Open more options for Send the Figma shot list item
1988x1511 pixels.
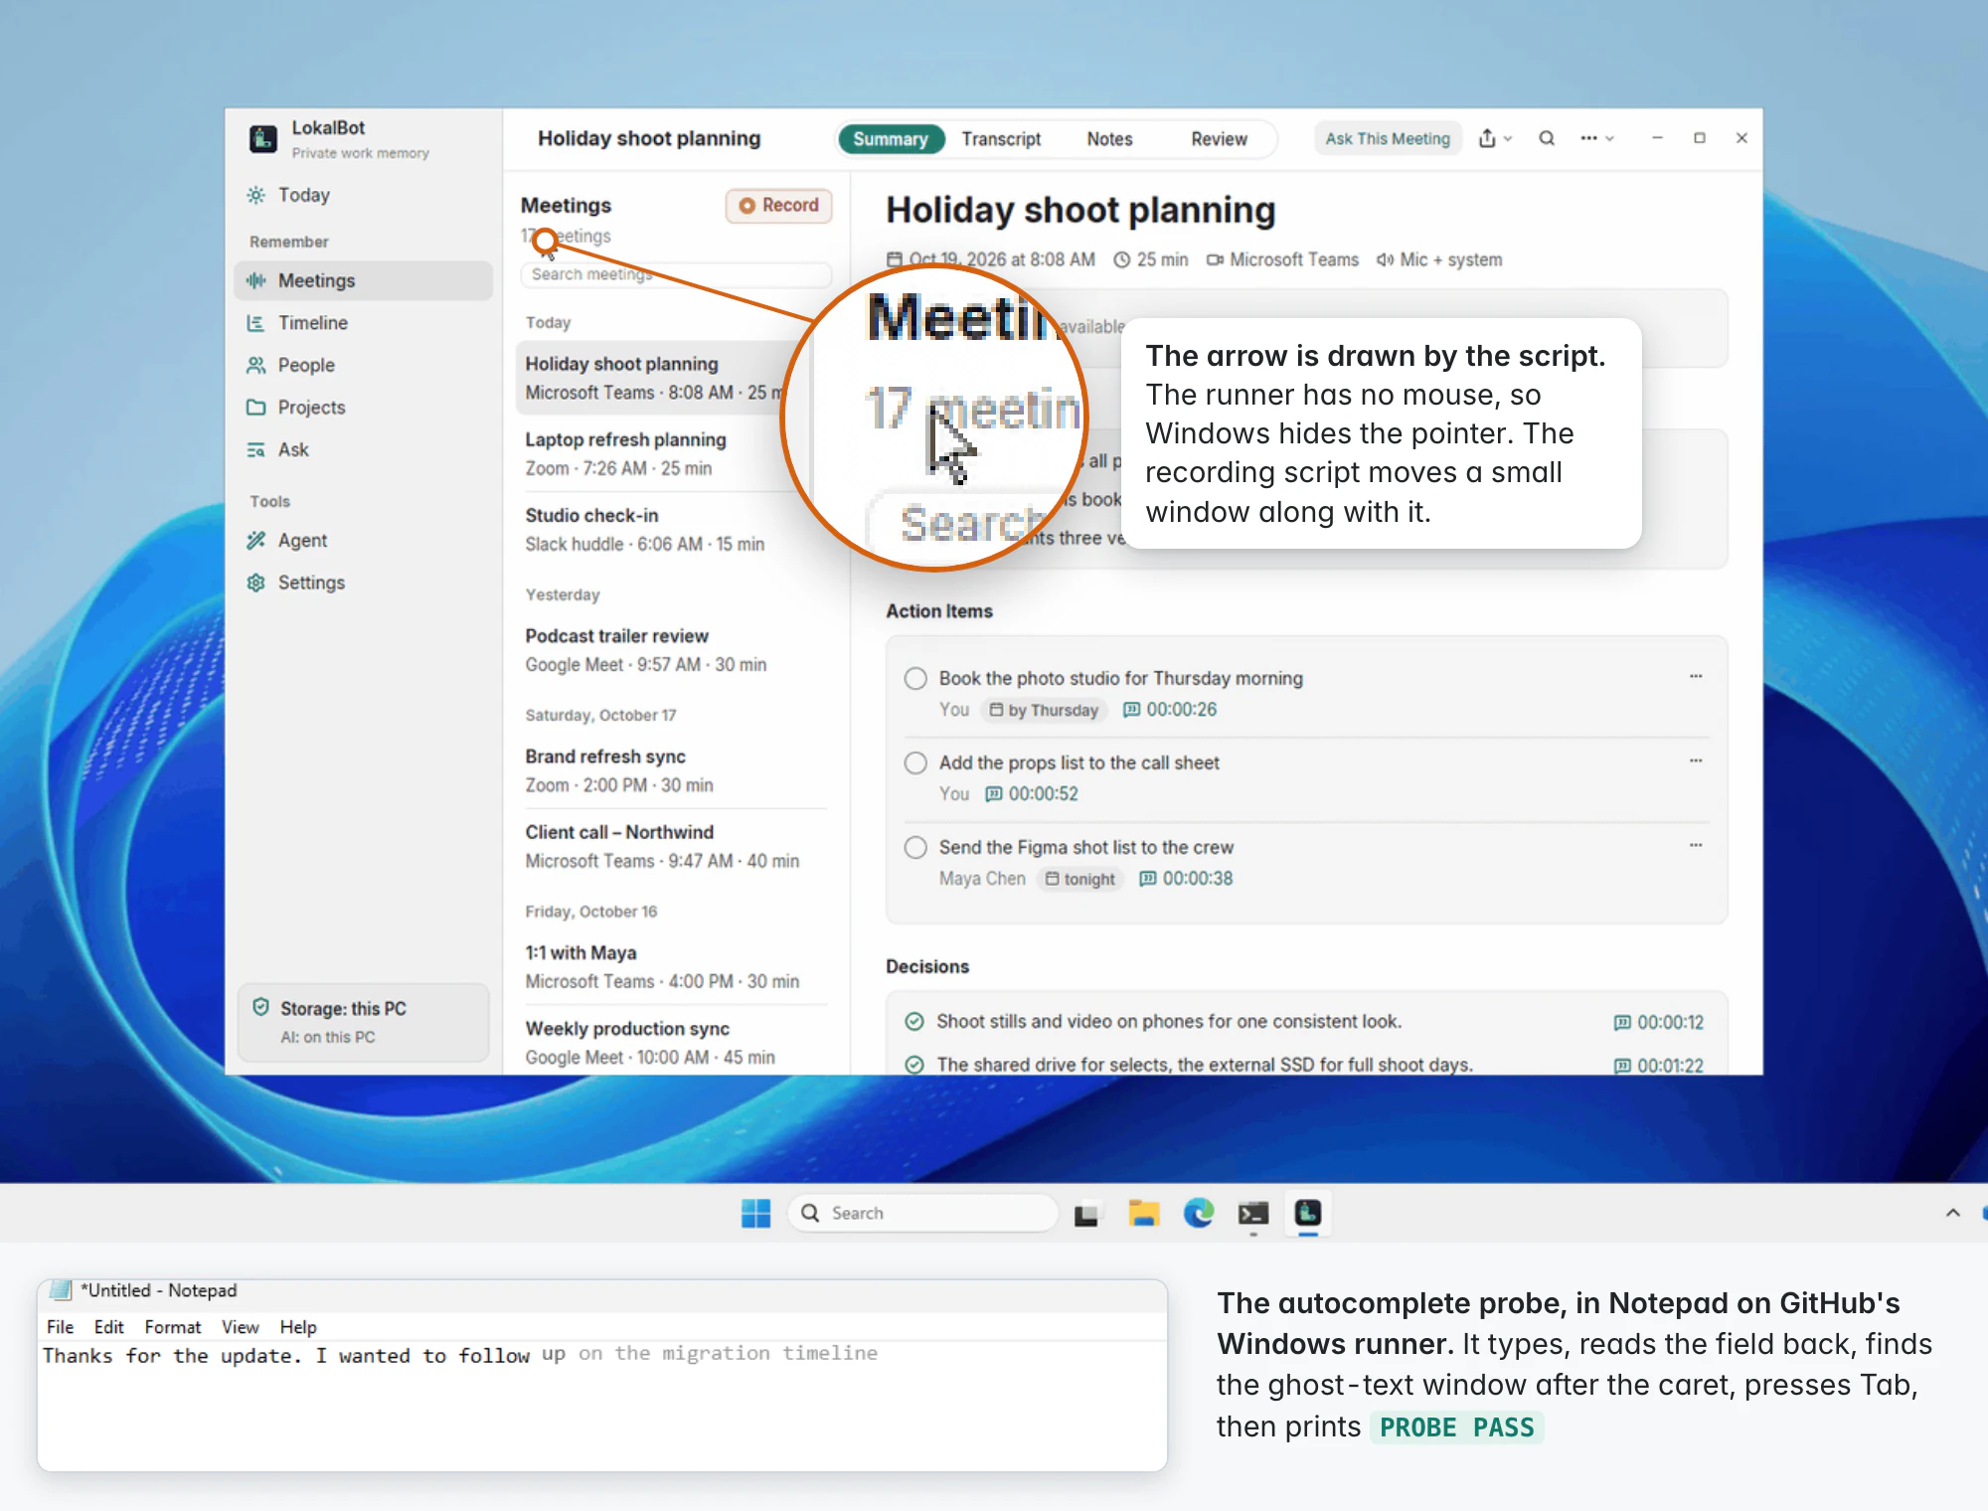click(1696, 845)
